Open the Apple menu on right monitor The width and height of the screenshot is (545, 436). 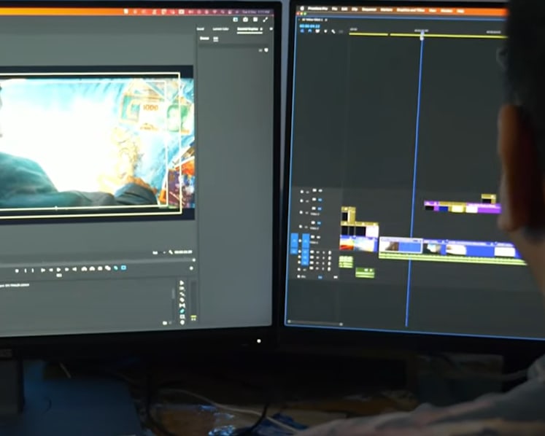click(302, 8)
